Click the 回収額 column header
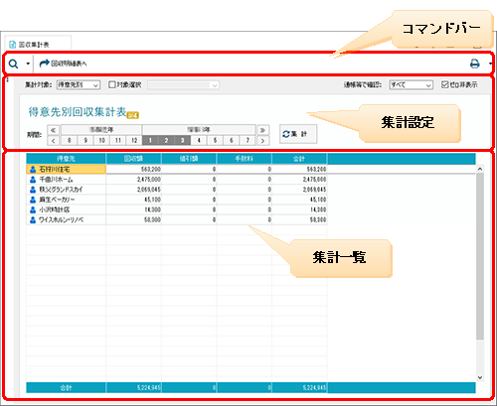 (133, 159)
